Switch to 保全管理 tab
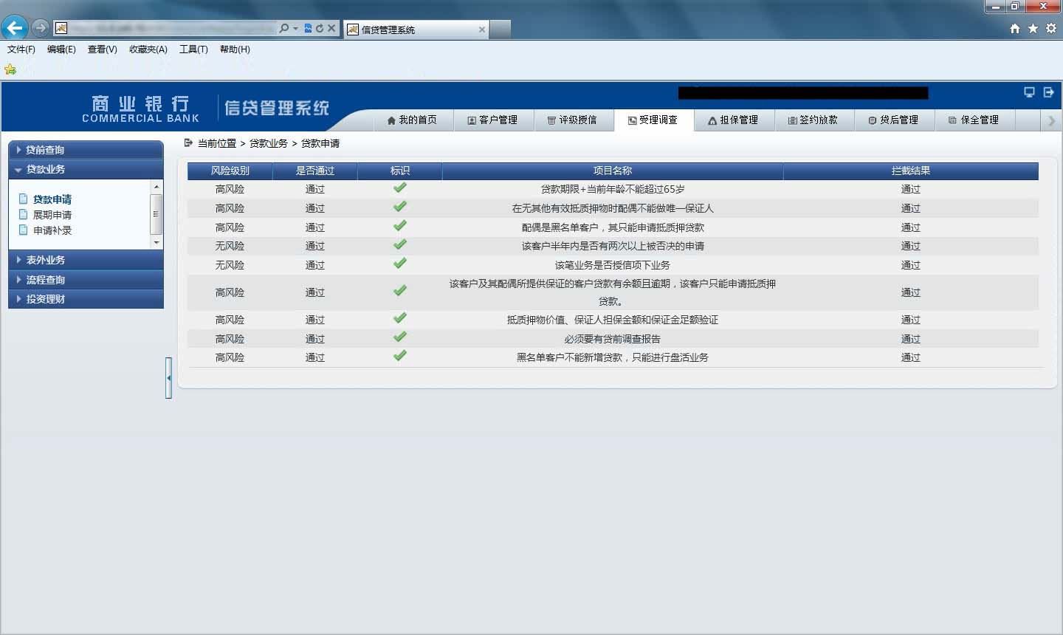1063x635 pixels. pos(974,120)
